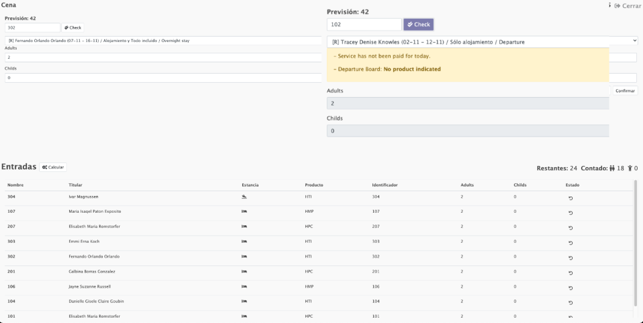Click the bed icon for Jayne Suzanne Russell

[x=244, y=286]
